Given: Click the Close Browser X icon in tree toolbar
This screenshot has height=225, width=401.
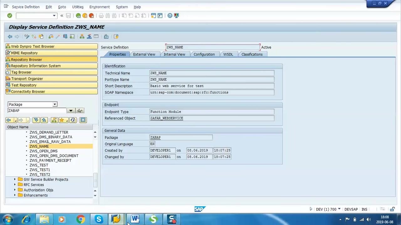Looking at the screenshot, I should click(x=83, y=120).
